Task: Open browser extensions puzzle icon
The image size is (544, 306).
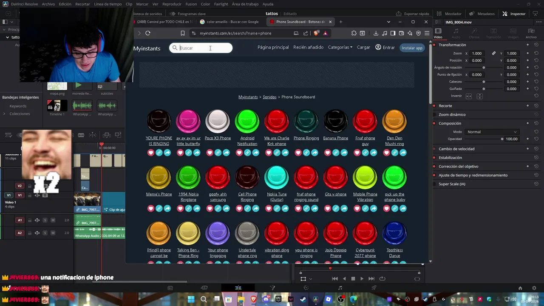Action: click(354, 33)
